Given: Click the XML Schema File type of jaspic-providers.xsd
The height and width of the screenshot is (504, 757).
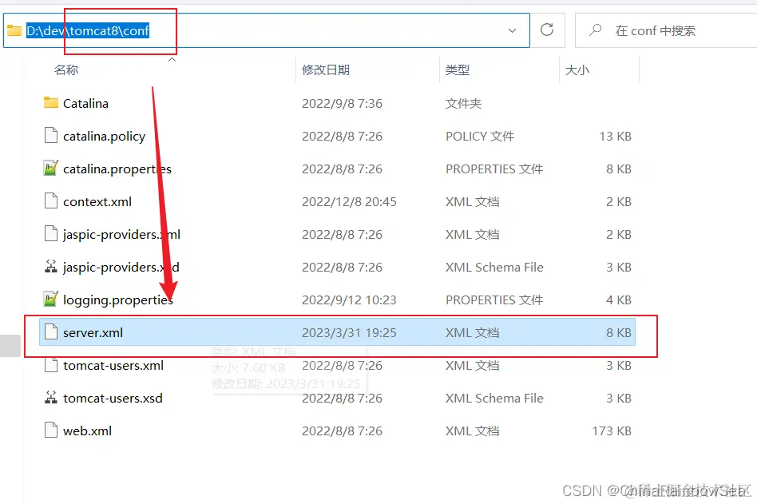Looking at the screenshot, I should click(494, 267).
